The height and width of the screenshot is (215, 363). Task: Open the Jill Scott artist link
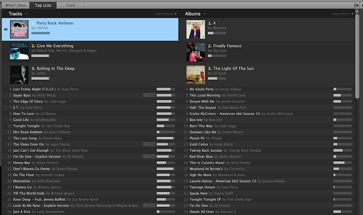(220, 73)
